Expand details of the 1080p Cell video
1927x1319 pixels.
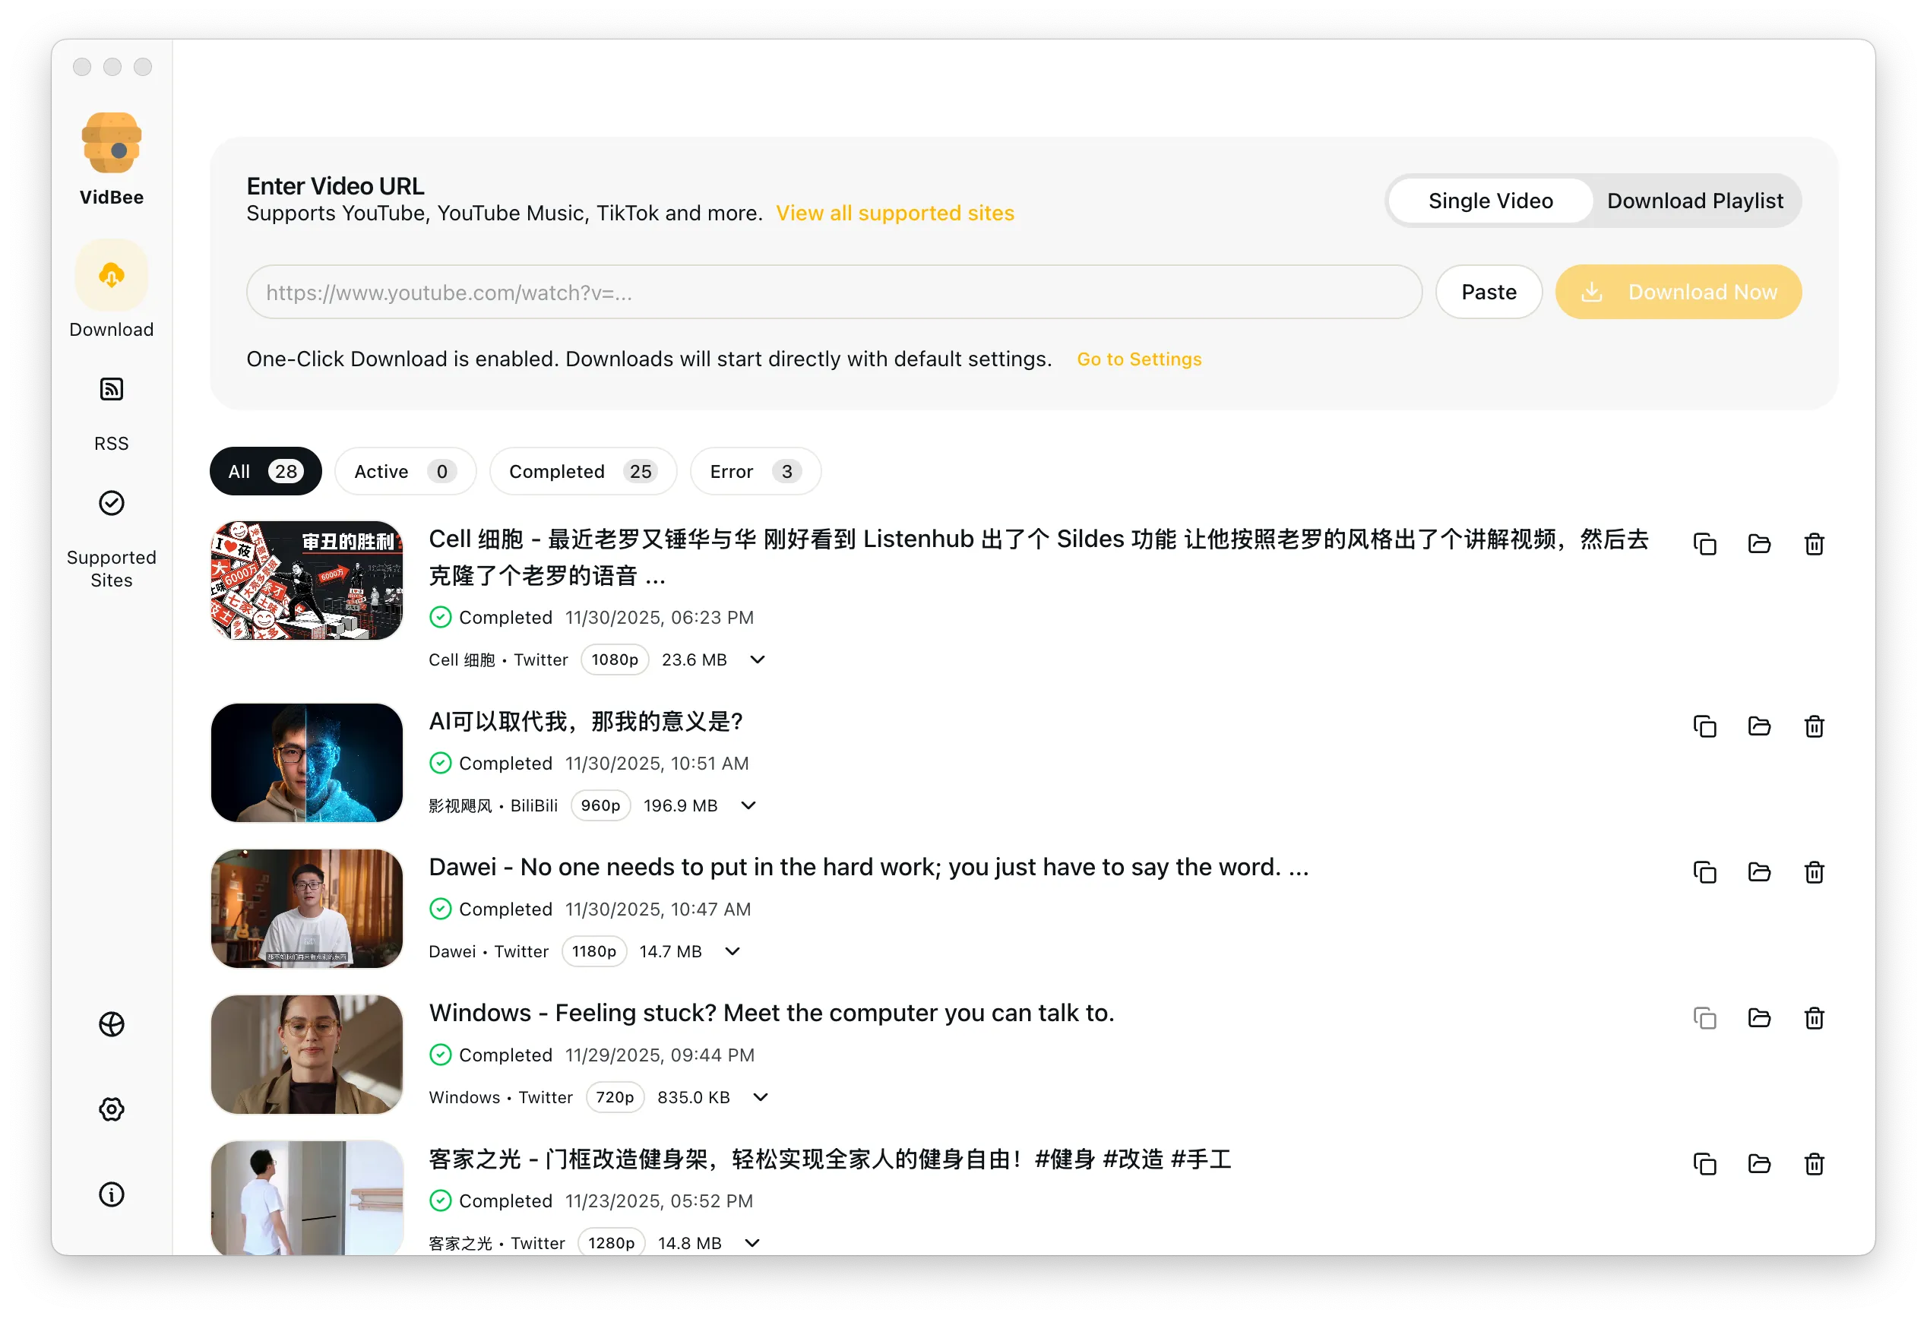click(756, 660)
